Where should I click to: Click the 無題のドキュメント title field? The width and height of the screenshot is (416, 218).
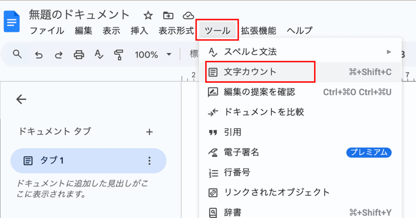click(x=79, y=15)
